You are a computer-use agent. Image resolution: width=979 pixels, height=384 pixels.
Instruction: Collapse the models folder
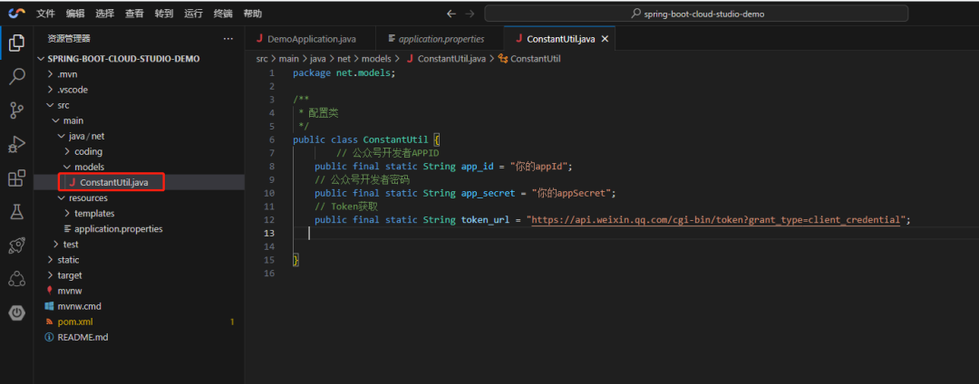(139, 167)
